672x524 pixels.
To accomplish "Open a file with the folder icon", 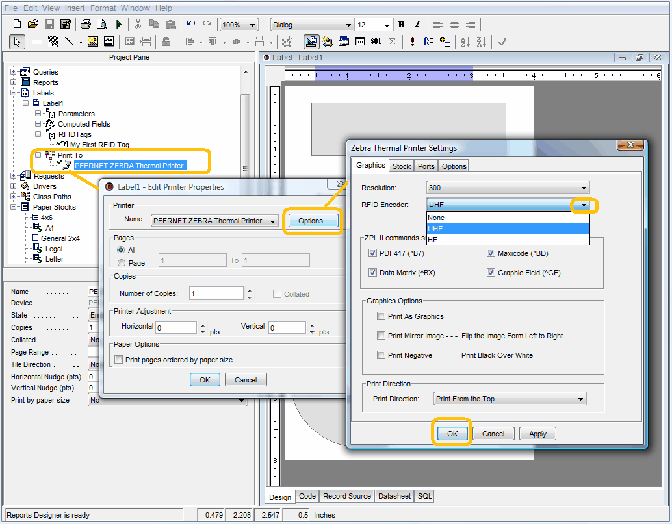I will click(33, 25).
